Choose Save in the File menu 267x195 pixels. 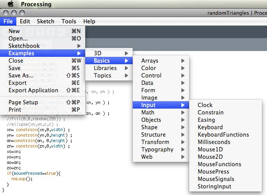point(42,68)
